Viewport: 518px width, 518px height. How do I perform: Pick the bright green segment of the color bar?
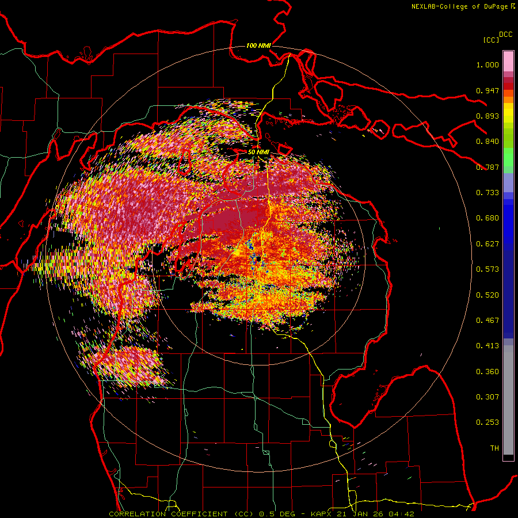pos(508,157)
